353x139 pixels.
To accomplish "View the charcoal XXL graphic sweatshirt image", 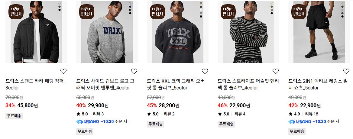I will click(x=178, y=32).
